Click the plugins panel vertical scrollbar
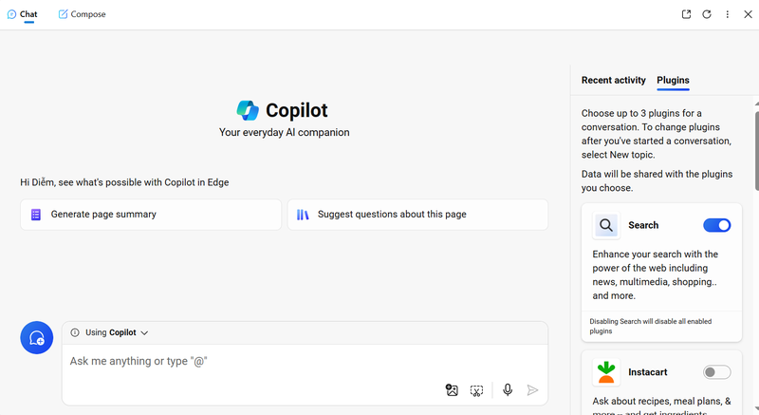This screenshot has width=759, height=415. pos(756,151)
